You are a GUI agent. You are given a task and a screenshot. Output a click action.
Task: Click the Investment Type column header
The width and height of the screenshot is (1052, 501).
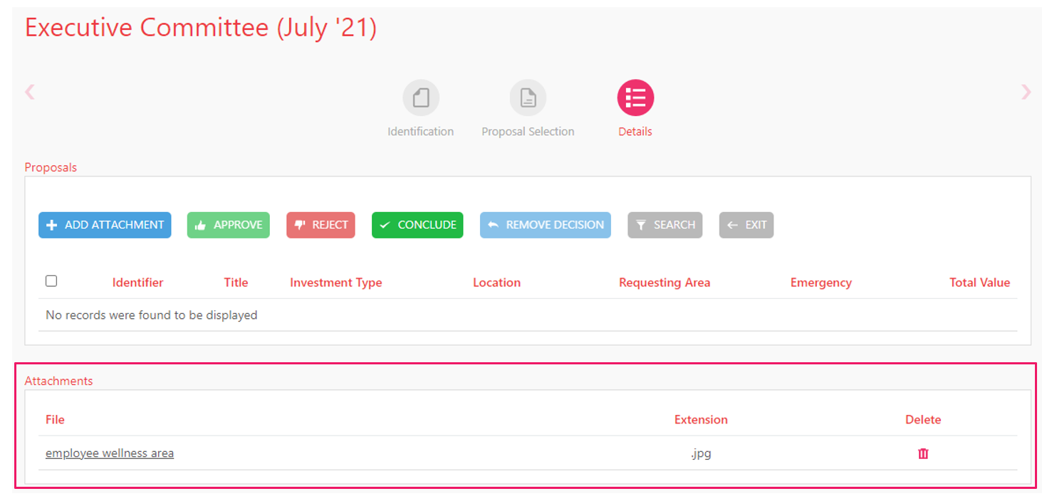point(336,283)
